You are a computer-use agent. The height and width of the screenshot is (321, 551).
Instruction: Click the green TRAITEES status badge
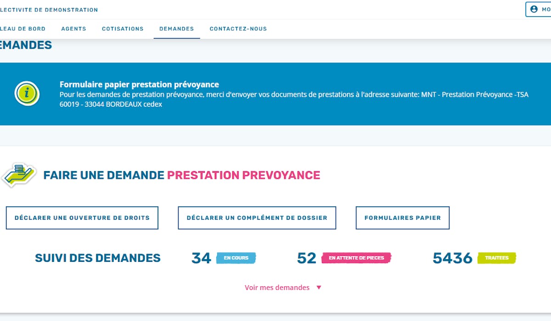[x=495, y=258]
